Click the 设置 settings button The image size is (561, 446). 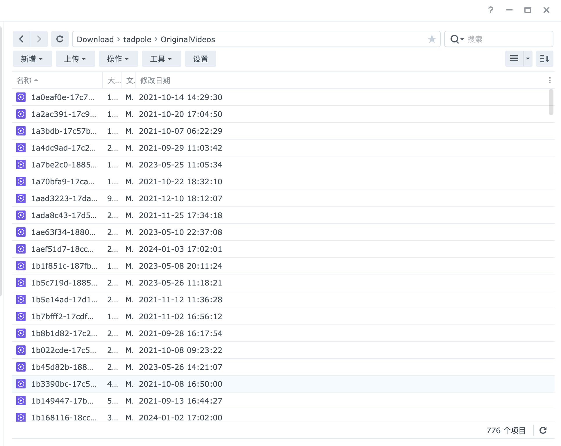(x=200, y=59)
